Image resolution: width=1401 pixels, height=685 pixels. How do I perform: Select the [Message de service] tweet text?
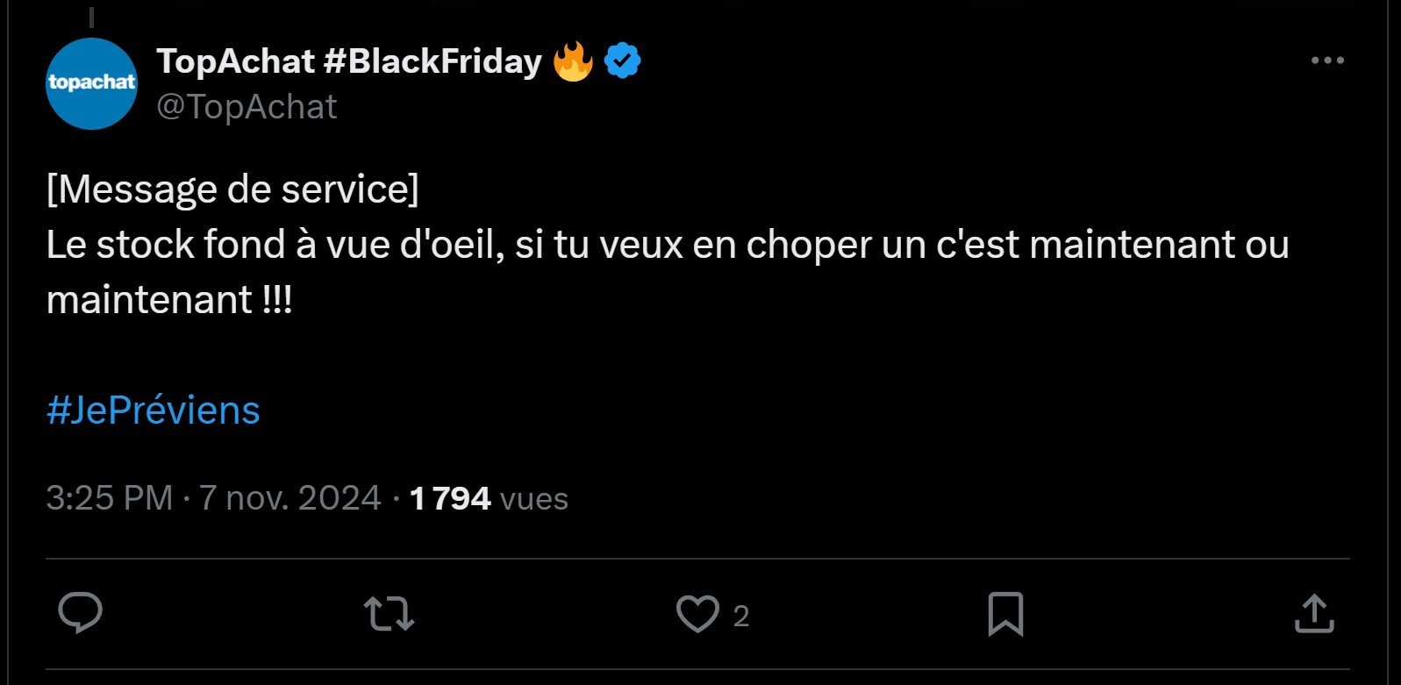[x=232, y=187]
